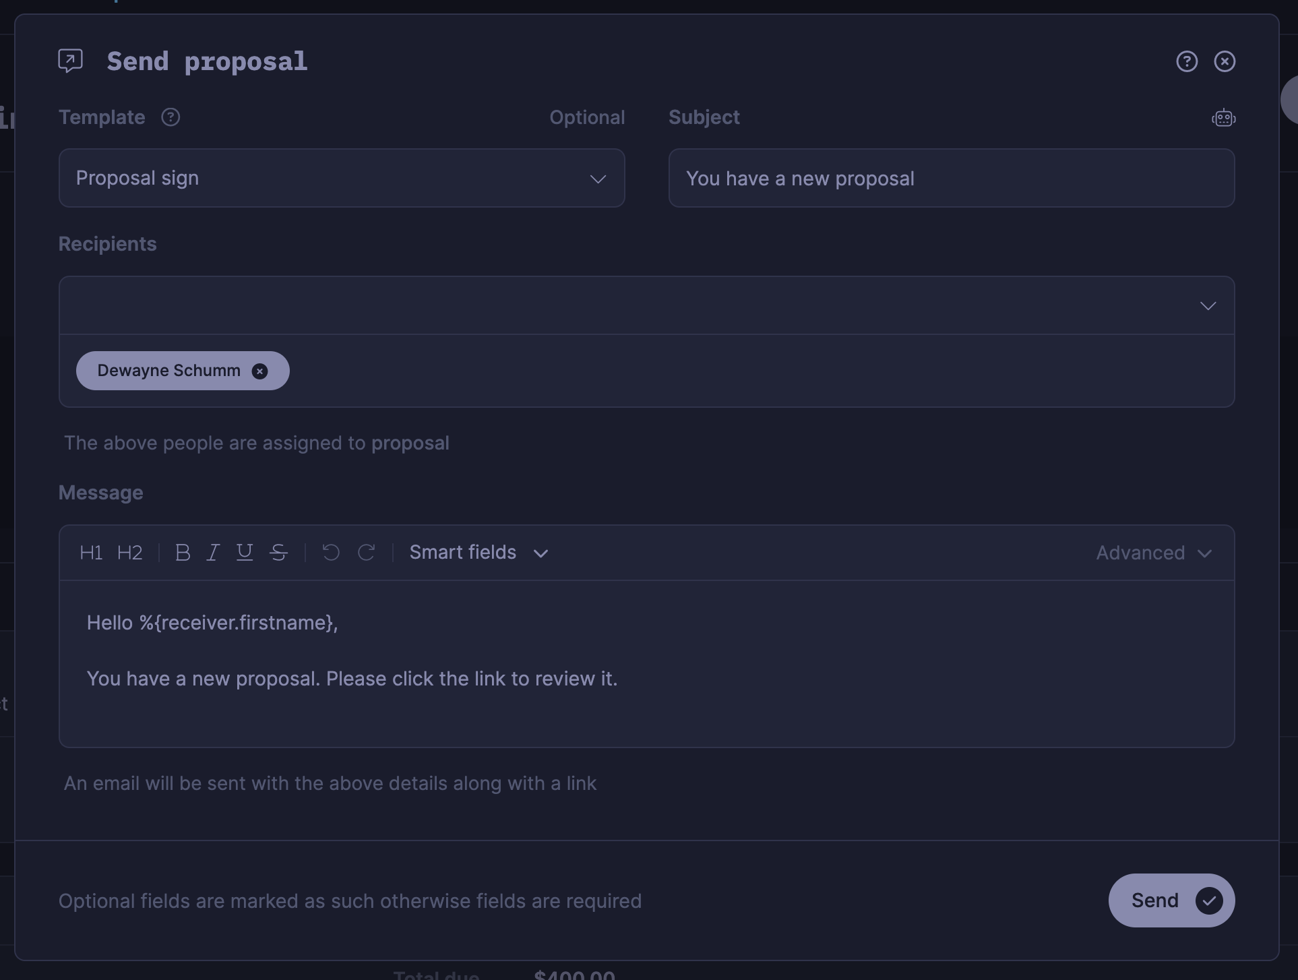Send the proposal email
This screenshot has height=980, width=1298.
(x=1170, y=900)
